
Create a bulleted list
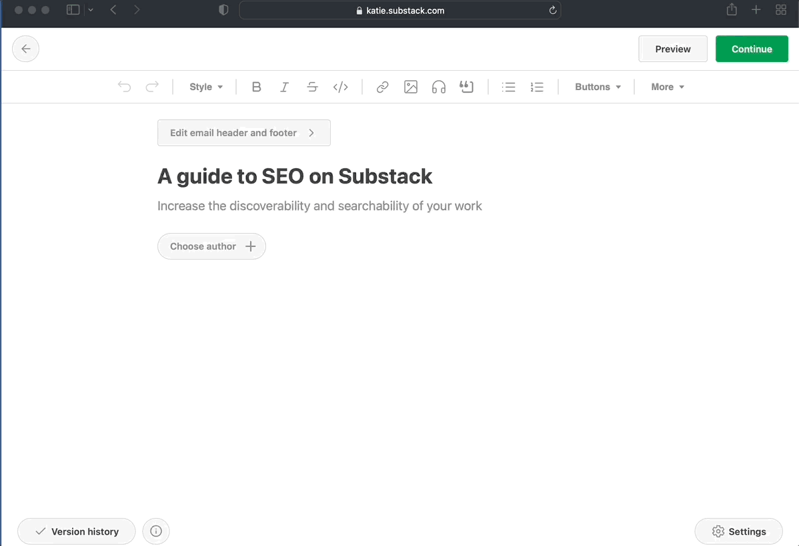click(x=509, y=87)
